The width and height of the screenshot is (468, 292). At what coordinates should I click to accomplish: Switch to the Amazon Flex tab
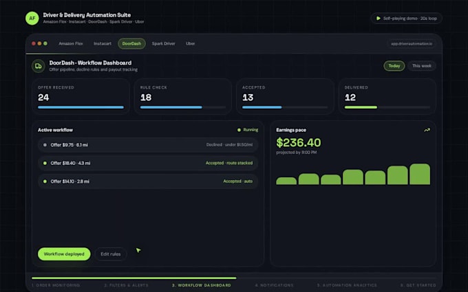[71, 43]
